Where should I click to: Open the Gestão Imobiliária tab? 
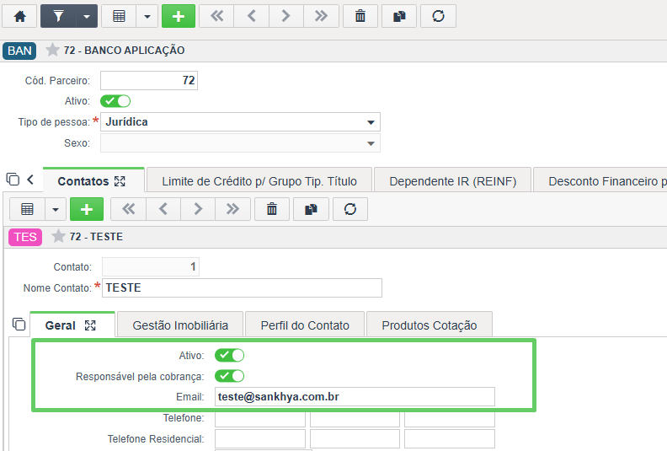pyautogui.click(x=180, y=325)
